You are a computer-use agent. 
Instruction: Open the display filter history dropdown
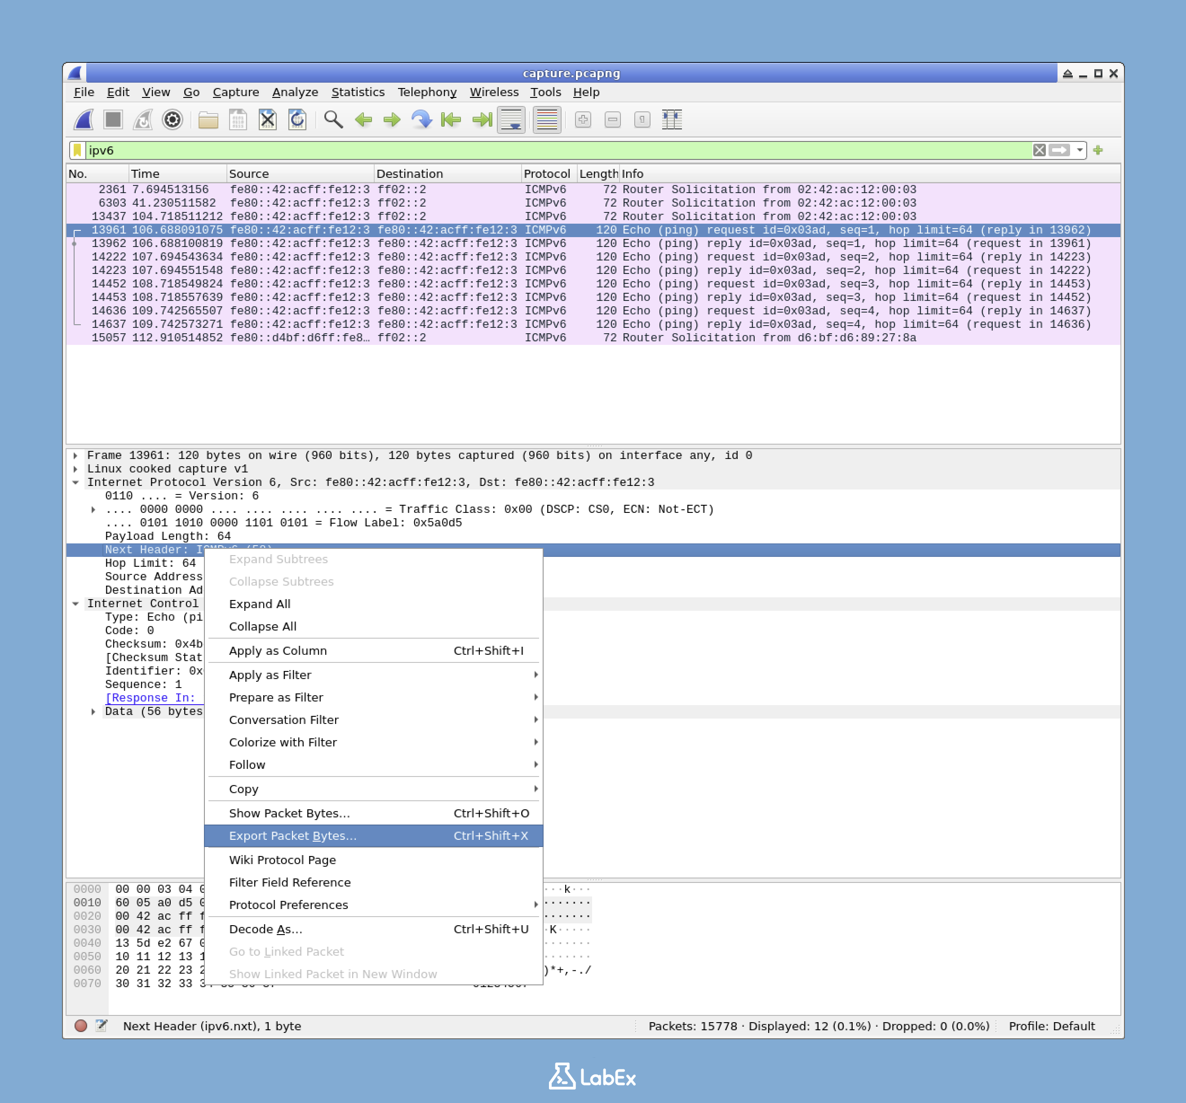1080,150
